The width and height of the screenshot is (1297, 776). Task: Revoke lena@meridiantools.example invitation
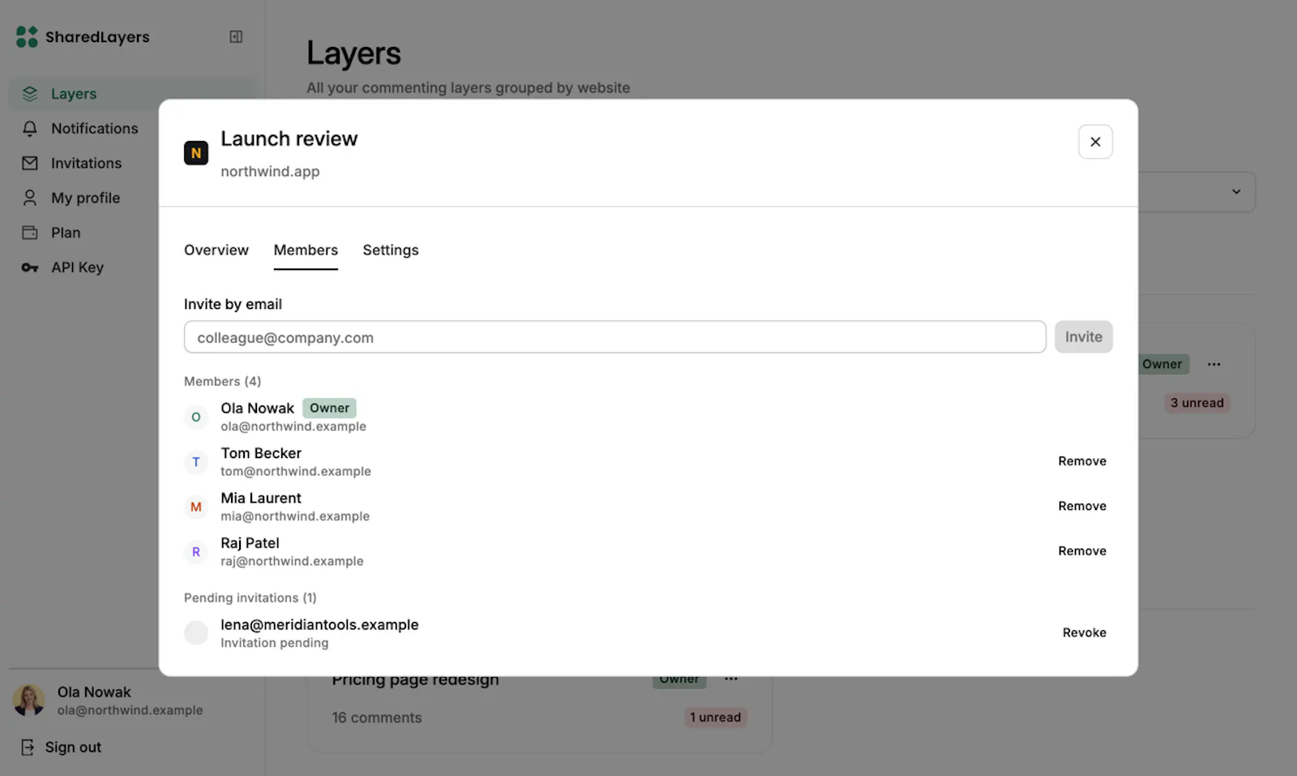(x=1085, y=632)
